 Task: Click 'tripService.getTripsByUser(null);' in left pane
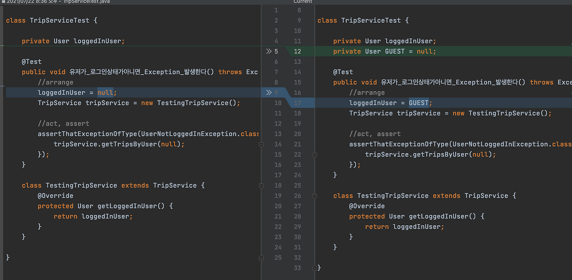pyautogui.click(x=119, y=144)
